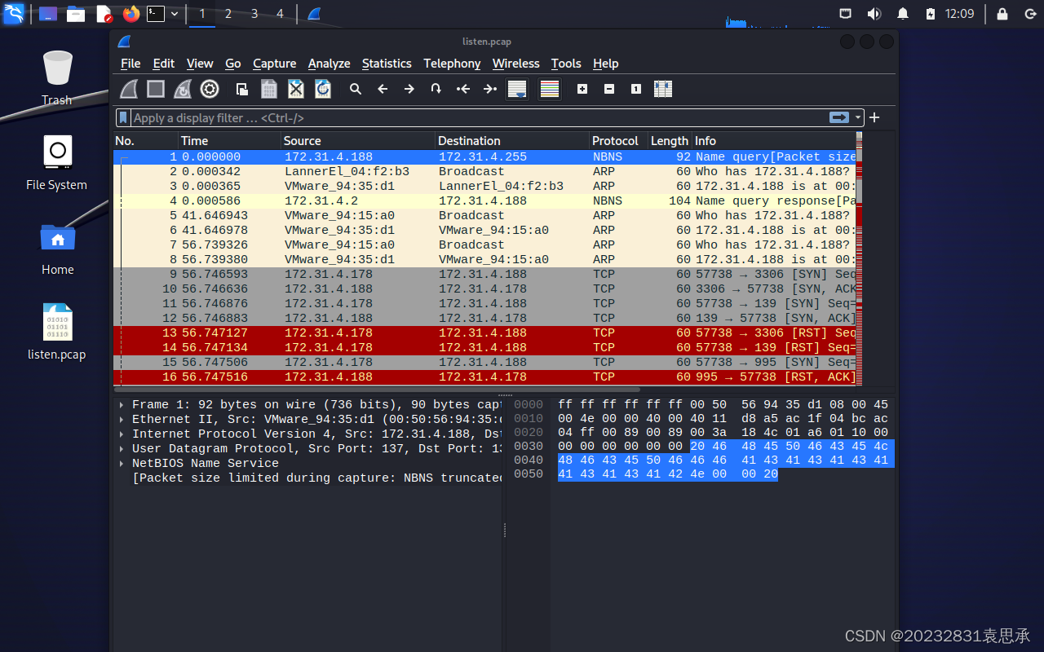Select packet 9 SYN to port 3306
Image resolution: width=1044 pixels, height=652 pixels.
coord(484,275)
